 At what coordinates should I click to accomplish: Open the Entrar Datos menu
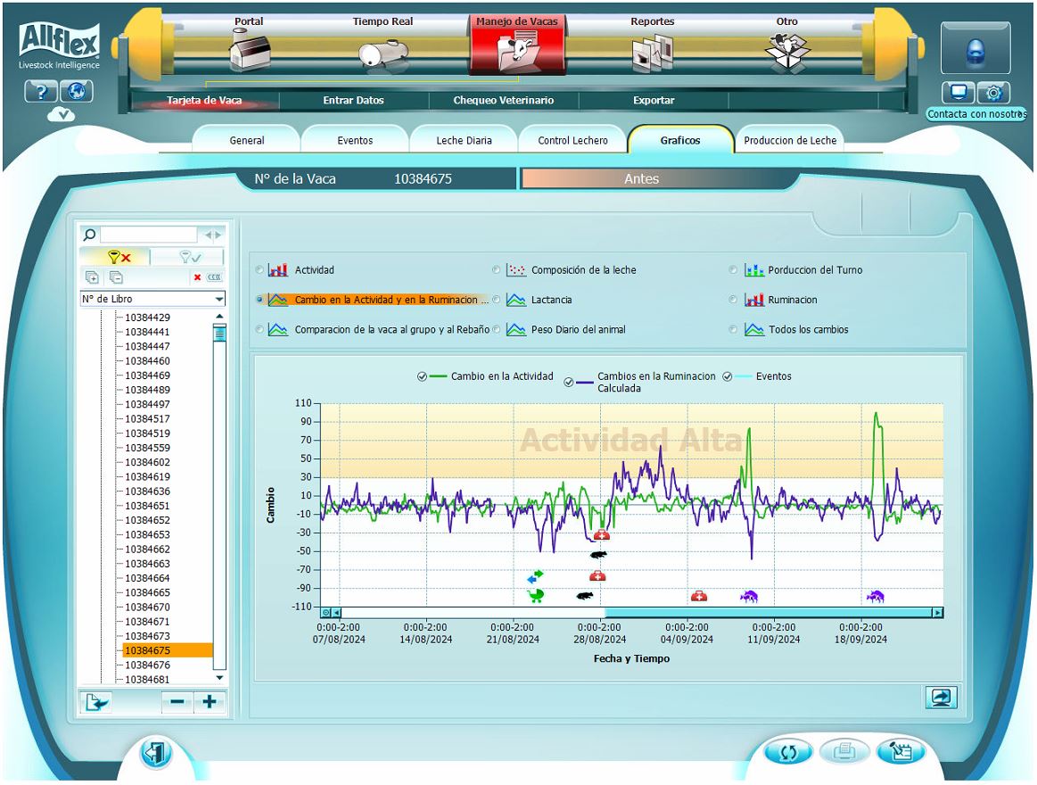pos(353,101)
